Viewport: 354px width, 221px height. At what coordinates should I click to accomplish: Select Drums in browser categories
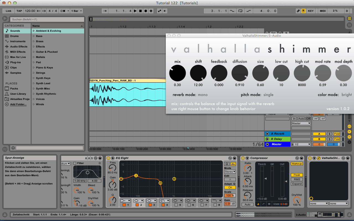tap(14, 36)
